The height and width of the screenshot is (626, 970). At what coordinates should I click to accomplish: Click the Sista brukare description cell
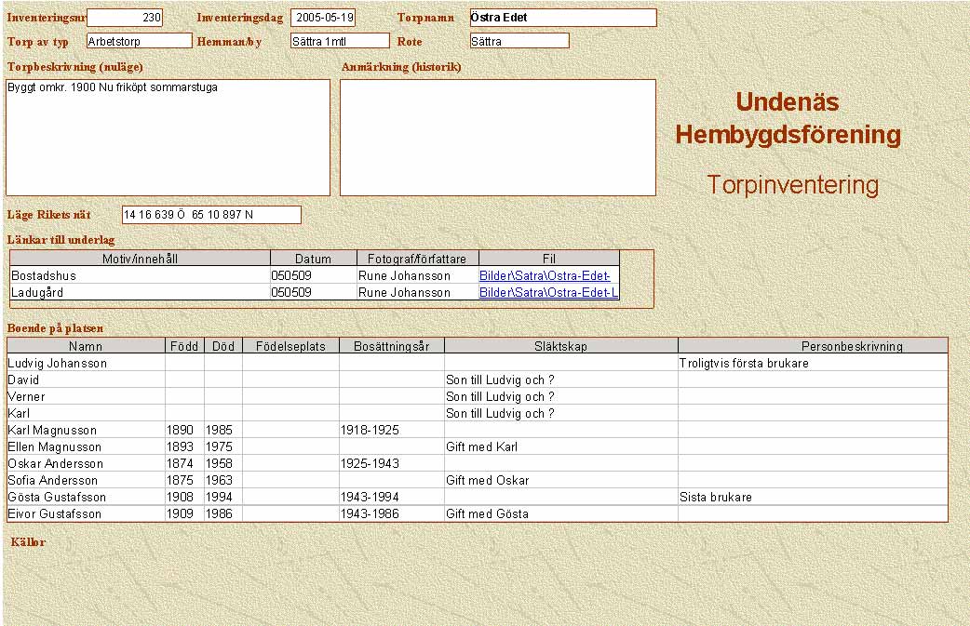[812, 498]
